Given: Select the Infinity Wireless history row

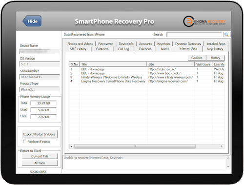Looking at the screenshot, I should tap(147, 77).
